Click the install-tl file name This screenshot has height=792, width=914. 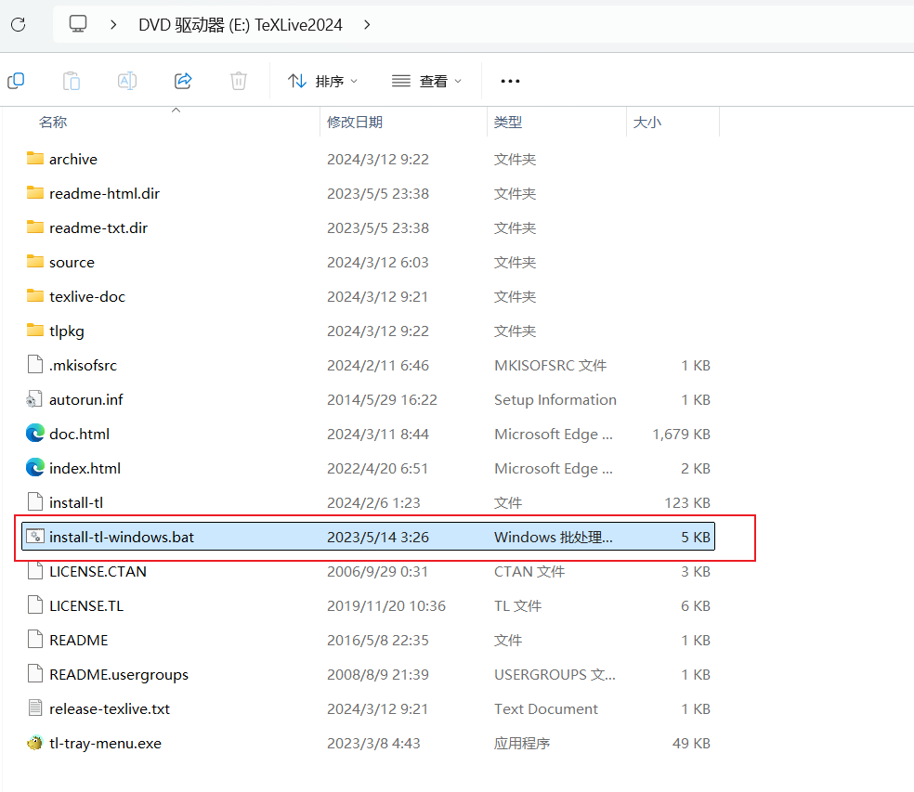click(x=76, y=503)
